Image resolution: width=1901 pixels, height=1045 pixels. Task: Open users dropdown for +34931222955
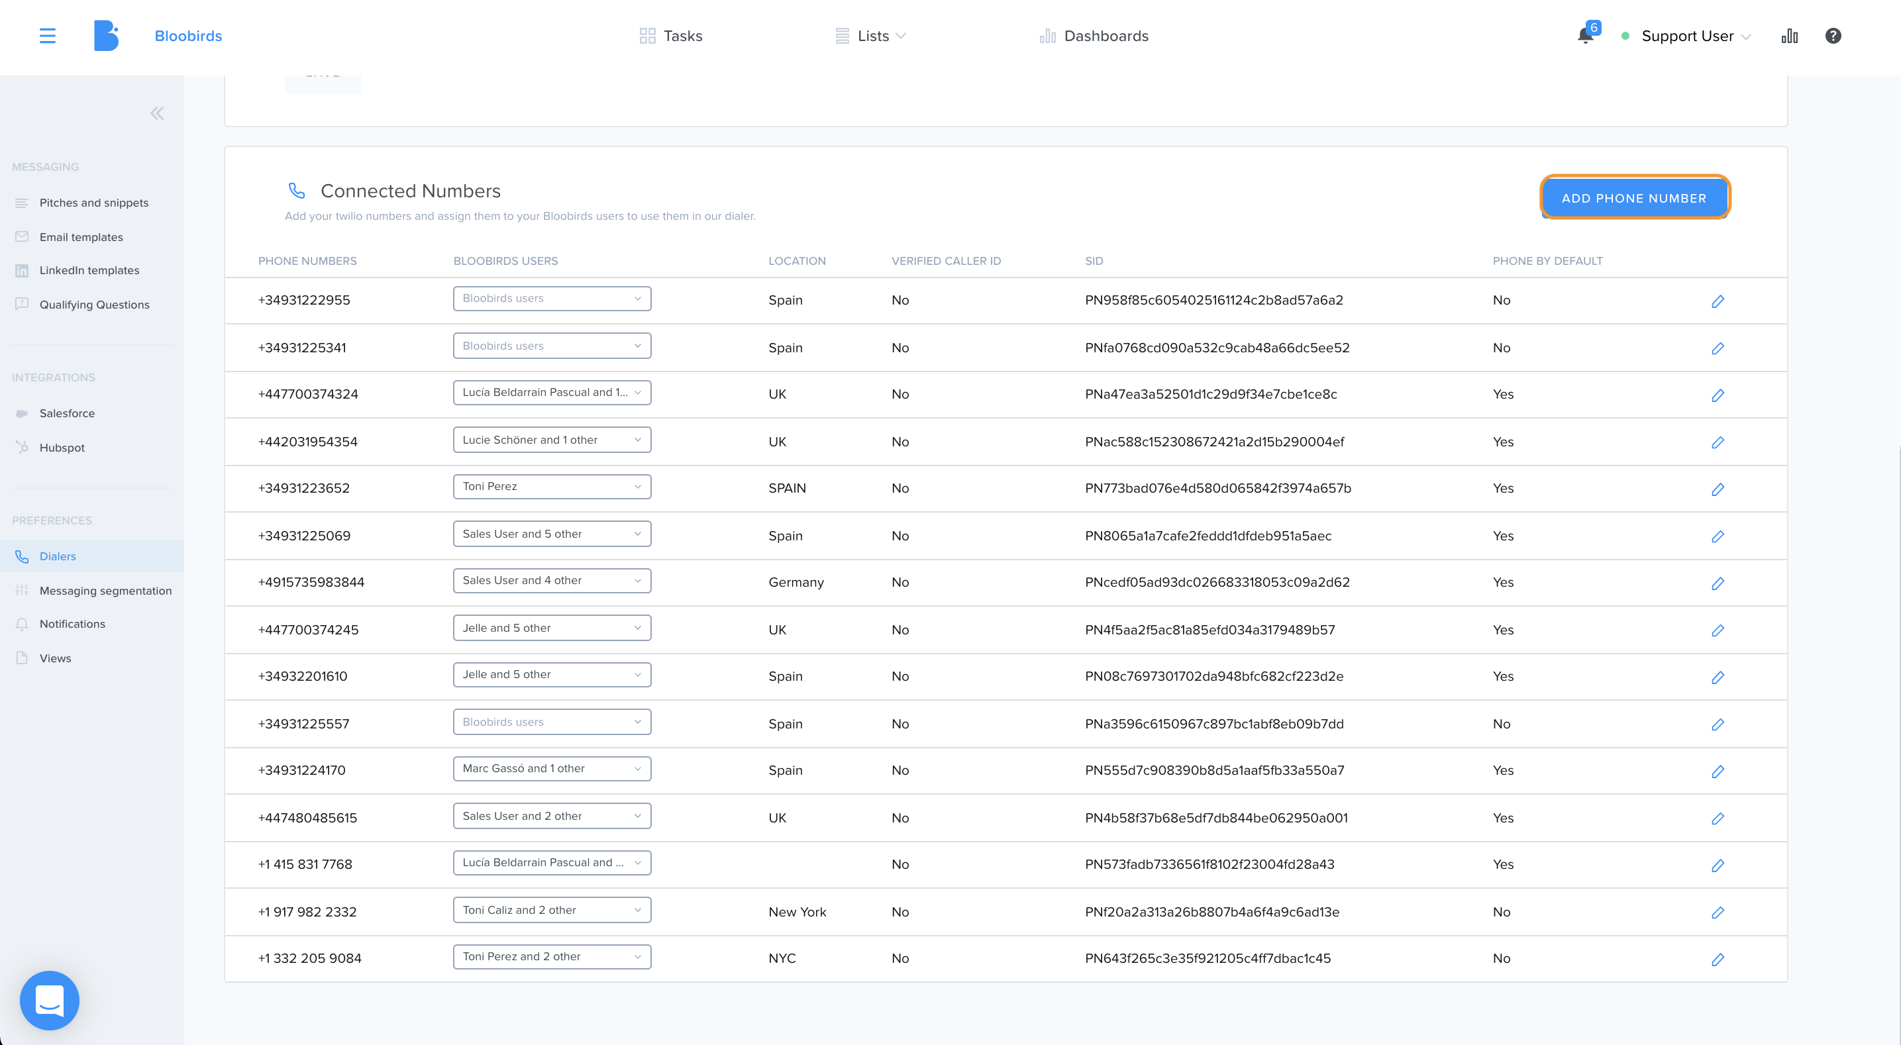(552, 298)
